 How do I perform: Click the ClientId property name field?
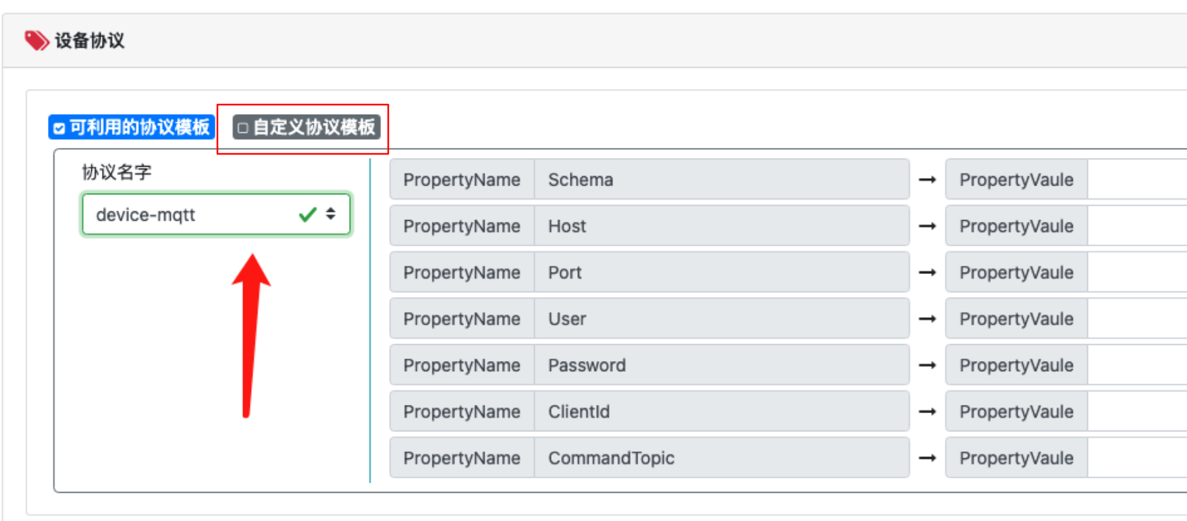[720, 412]
